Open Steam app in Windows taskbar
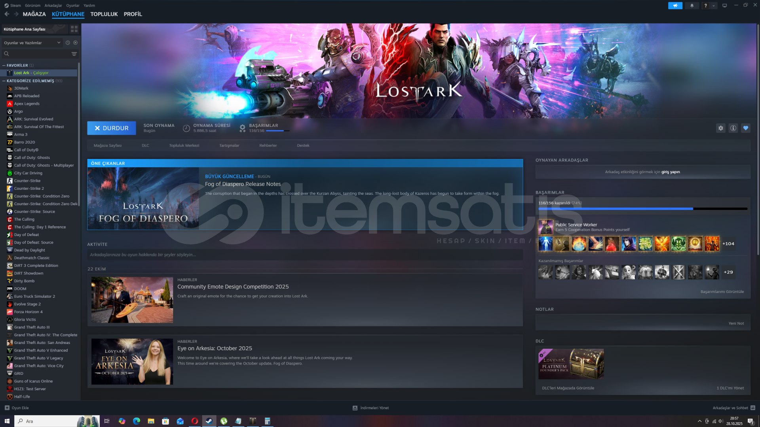Image resolution: width=760 pixels, height=427 pixels. 209,421
